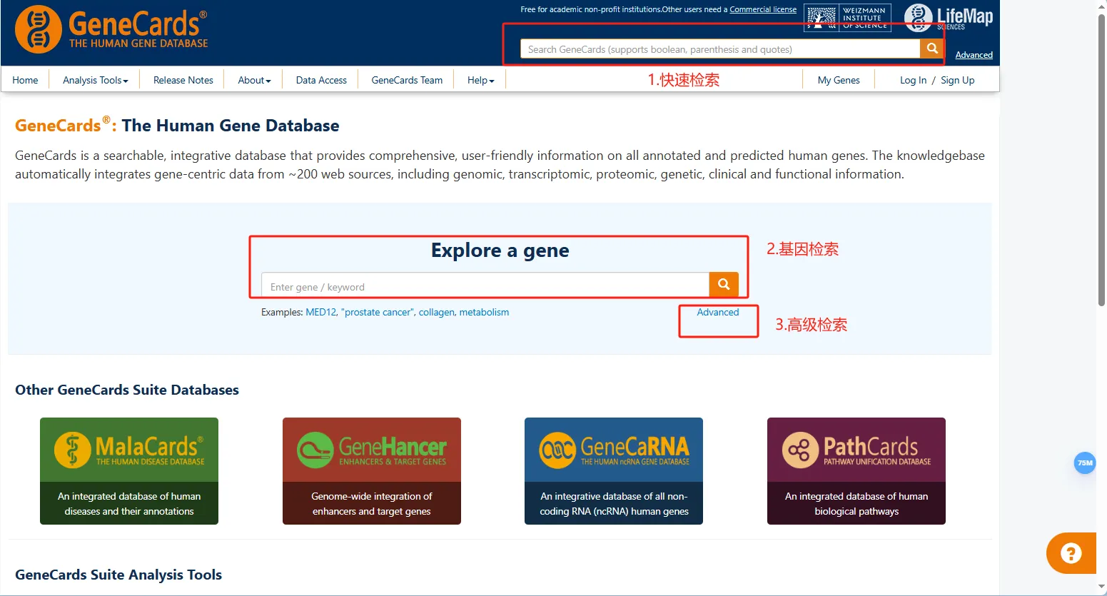Screen dimensions: 1107x596
Task: Expand the Help dropdown menu
Action: point(480,80)
